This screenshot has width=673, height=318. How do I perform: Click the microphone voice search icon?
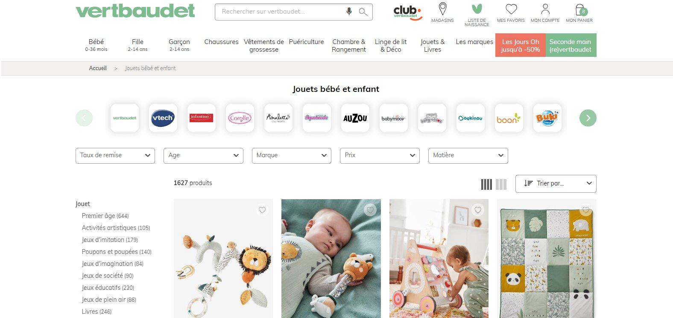(349, 12)
